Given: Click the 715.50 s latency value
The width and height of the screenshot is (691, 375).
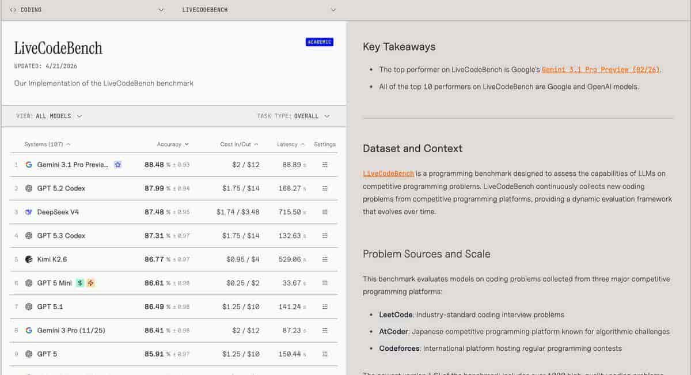Looking at the screenshot, I should pos(291,212).
